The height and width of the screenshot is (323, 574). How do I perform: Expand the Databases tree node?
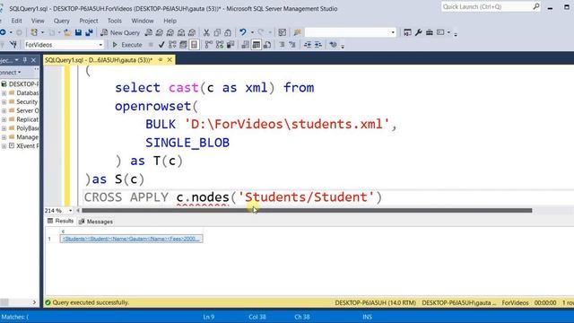coord(4,93)
